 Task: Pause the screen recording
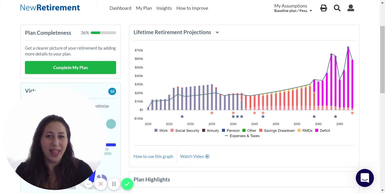(x=114, y=184)
